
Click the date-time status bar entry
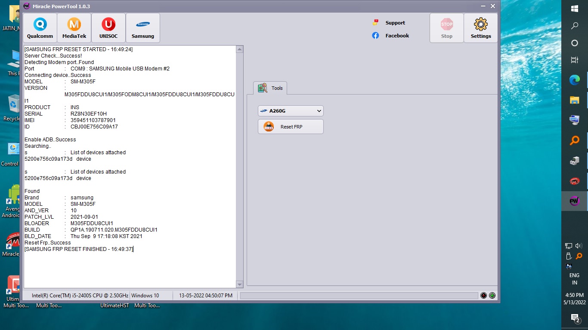pyautogui.click(x=206, y=296)
